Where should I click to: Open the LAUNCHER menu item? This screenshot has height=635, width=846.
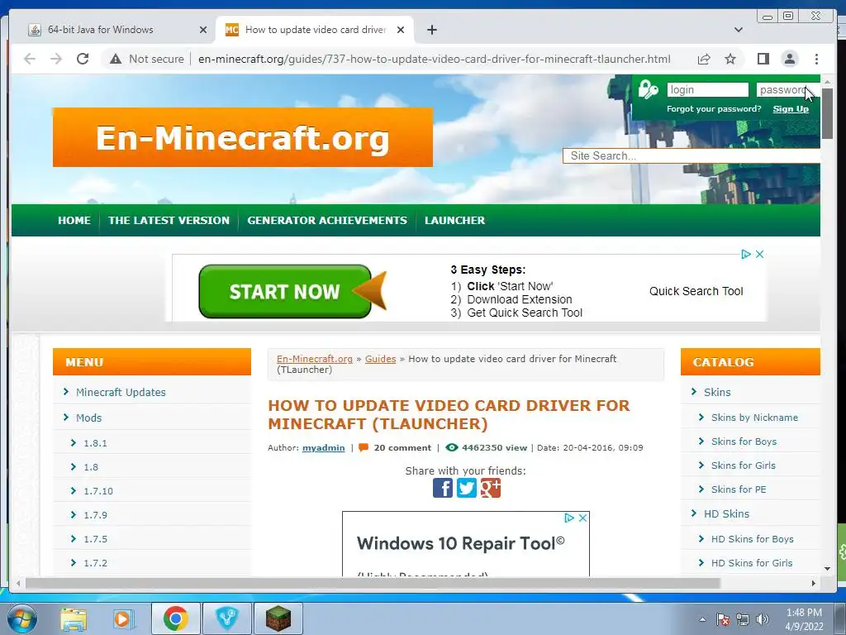[x=455, y=220]
